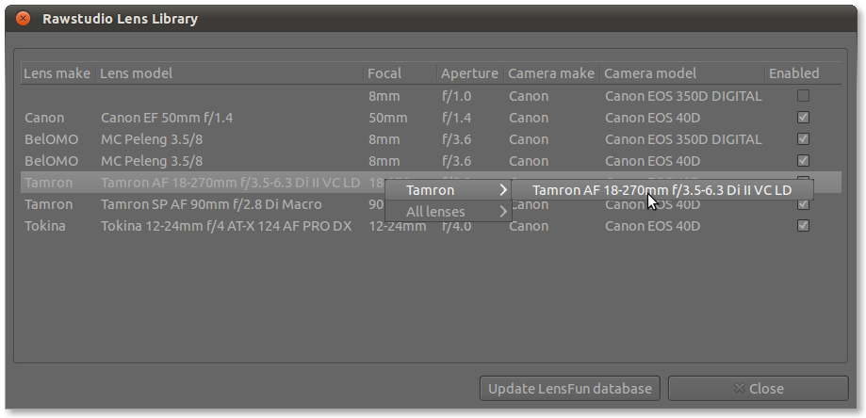Expand the arrow next to All lenses

[502, 212]
